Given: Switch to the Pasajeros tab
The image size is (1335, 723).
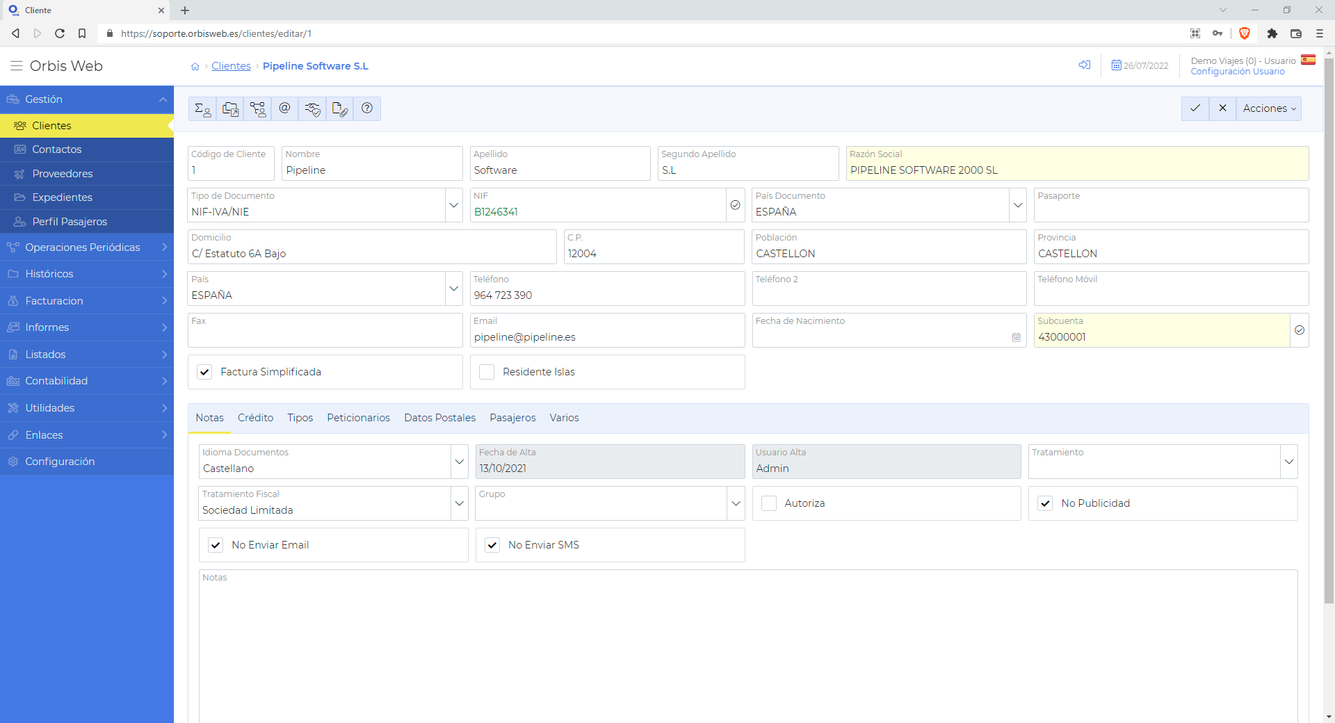Looking at the screenshot, I should [x=512, y=418].
